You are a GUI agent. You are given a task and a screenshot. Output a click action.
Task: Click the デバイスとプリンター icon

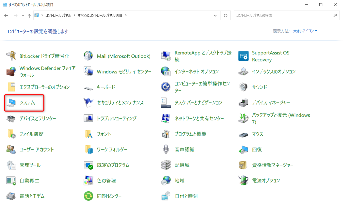[x=11, y=119]
